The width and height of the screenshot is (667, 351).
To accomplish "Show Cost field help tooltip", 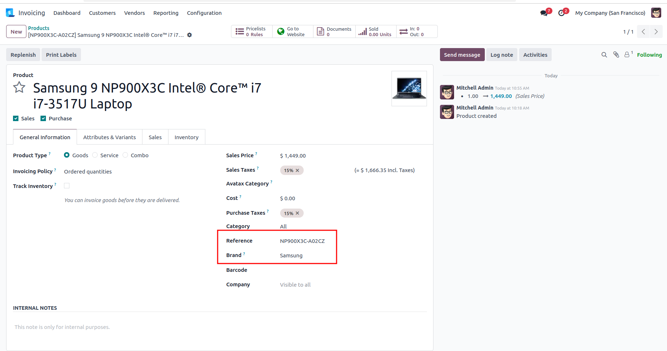I will pyautogui.click(x=240, y=197).
